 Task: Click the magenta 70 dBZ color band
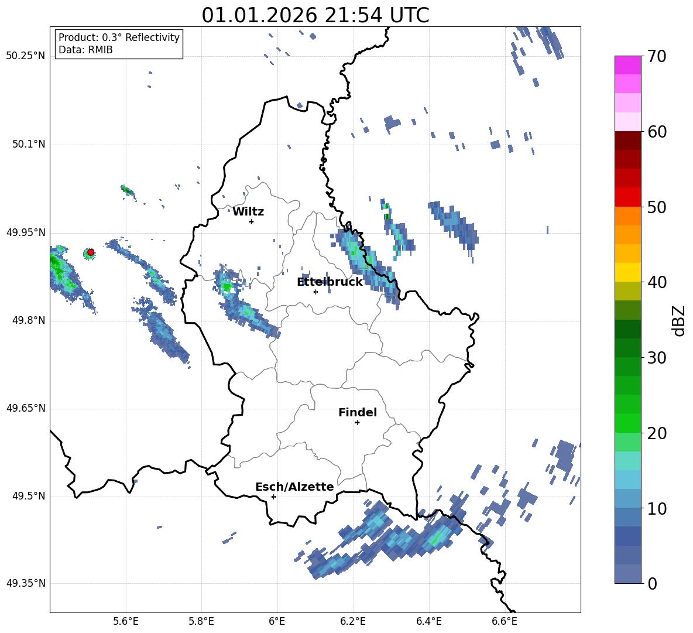point(628,65)
